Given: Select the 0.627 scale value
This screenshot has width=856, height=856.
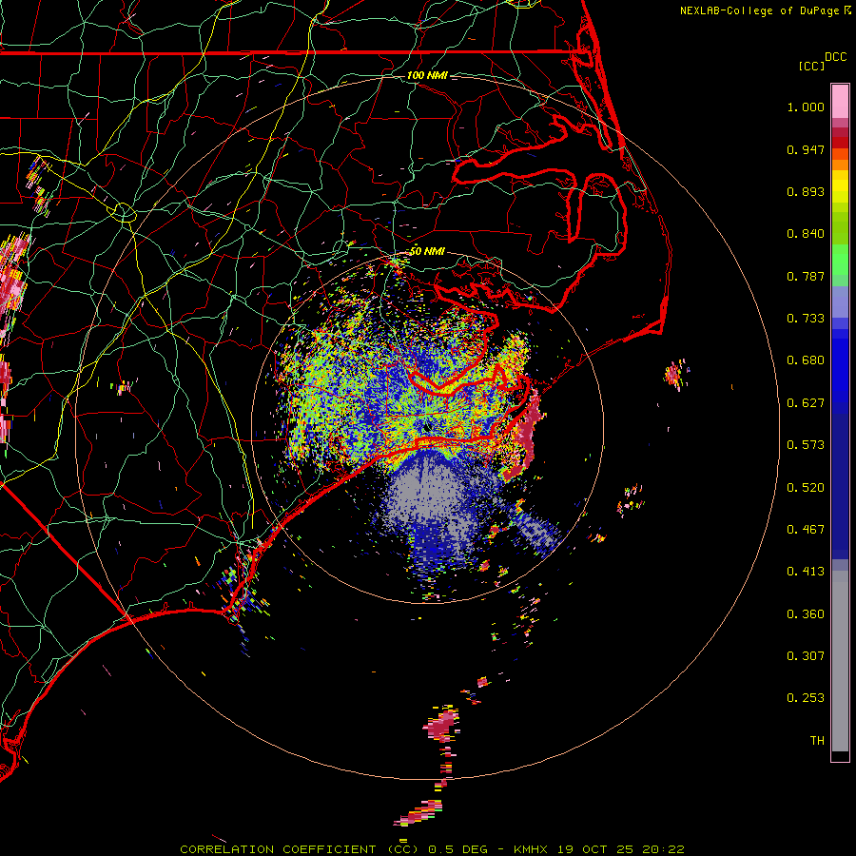Looking at the screenshot, I should 806,403.
